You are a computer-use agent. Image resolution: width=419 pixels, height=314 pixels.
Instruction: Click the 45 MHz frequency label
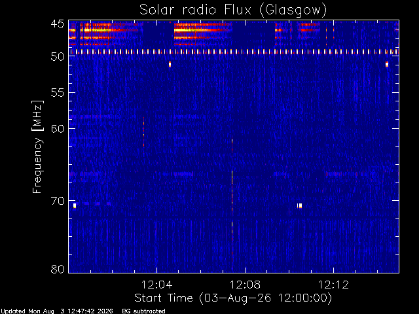click(58, 24)
